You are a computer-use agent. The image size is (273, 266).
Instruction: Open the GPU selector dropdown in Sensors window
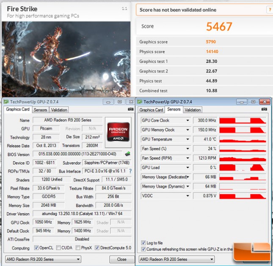177,259
